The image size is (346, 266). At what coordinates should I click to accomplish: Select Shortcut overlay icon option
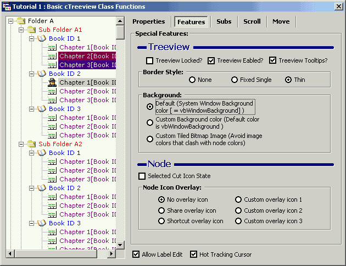pyautogui.click(x=161, y=221)
